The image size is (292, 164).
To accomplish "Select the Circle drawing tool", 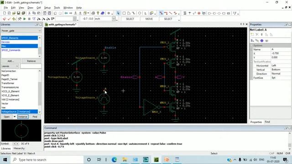I will coord(140,13).
